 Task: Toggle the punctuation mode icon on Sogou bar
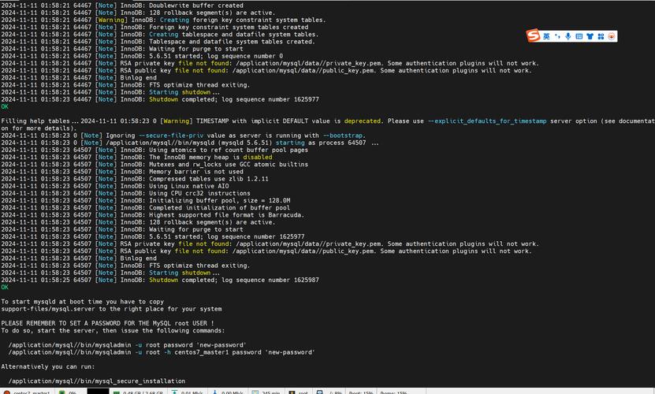point(557,36)
